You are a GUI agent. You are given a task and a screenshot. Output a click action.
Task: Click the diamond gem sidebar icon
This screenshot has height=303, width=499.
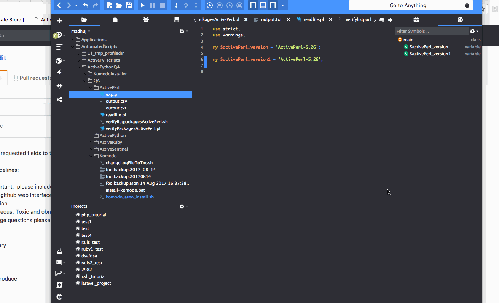coord(59,86)
